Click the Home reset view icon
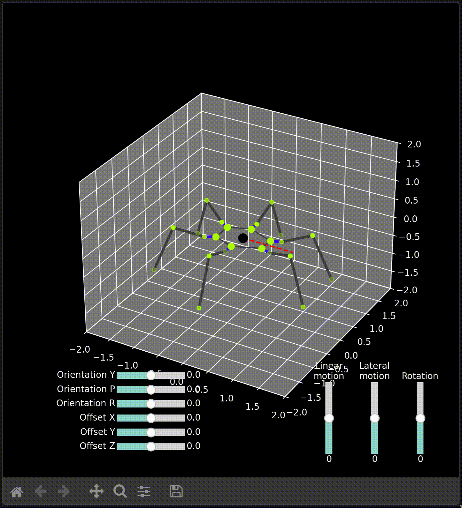The width and height of the screenshot is (462, 508). [17, 491]
